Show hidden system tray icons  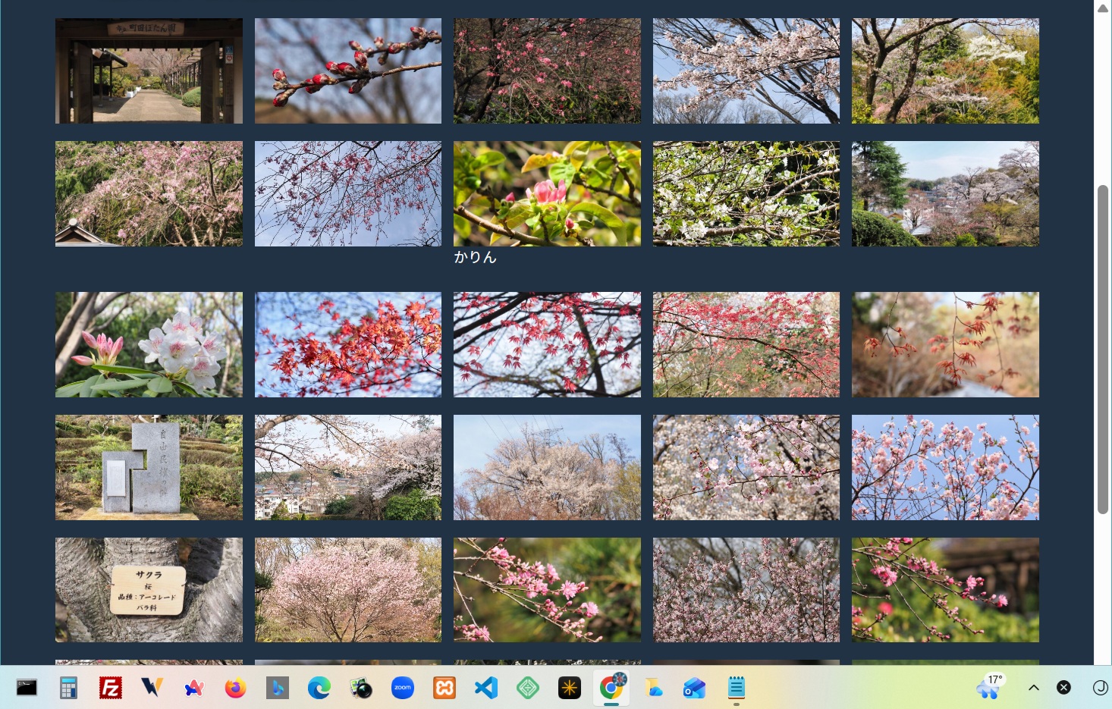pos(1033,688)
